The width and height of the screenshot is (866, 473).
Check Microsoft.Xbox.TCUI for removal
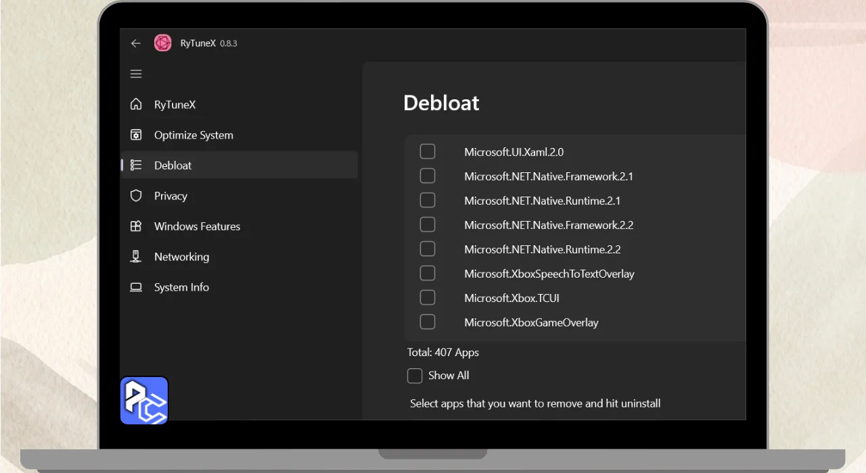[x=428, y=297]
